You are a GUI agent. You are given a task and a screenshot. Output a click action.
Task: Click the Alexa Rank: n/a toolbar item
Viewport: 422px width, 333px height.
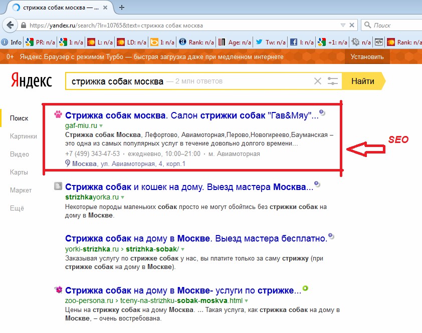[x=196, y=42]
